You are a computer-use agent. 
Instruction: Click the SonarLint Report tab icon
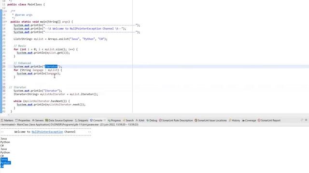tap(259, 120)
